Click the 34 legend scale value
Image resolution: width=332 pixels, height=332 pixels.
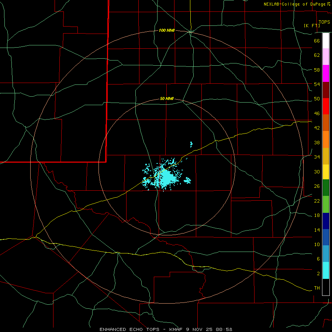[x=317, y=157]
